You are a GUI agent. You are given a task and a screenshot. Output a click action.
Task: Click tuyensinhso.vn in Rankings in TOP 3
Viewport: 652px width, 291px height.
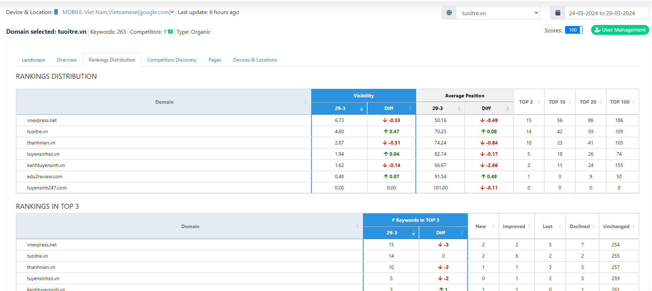[x=43, y=278]
